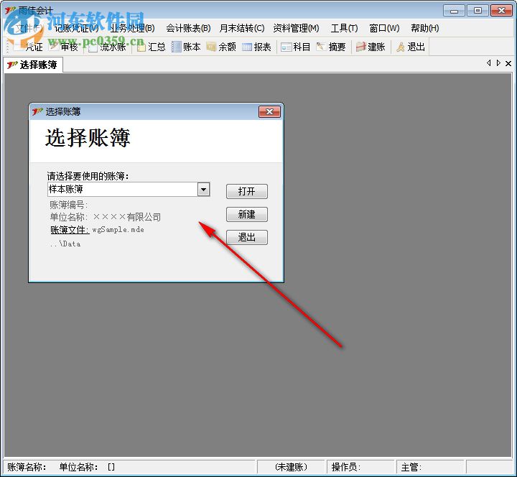The height and width of the screenshot is (477, 517).
Task: Click the 汇总 summary toolbar icon
Action: point(152,47)
